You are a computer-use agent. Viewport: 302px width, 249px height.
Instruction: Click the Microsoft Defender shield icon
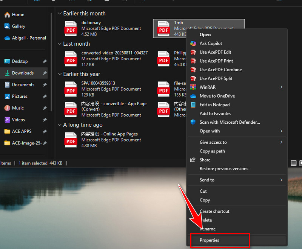[x=193, y=122]
